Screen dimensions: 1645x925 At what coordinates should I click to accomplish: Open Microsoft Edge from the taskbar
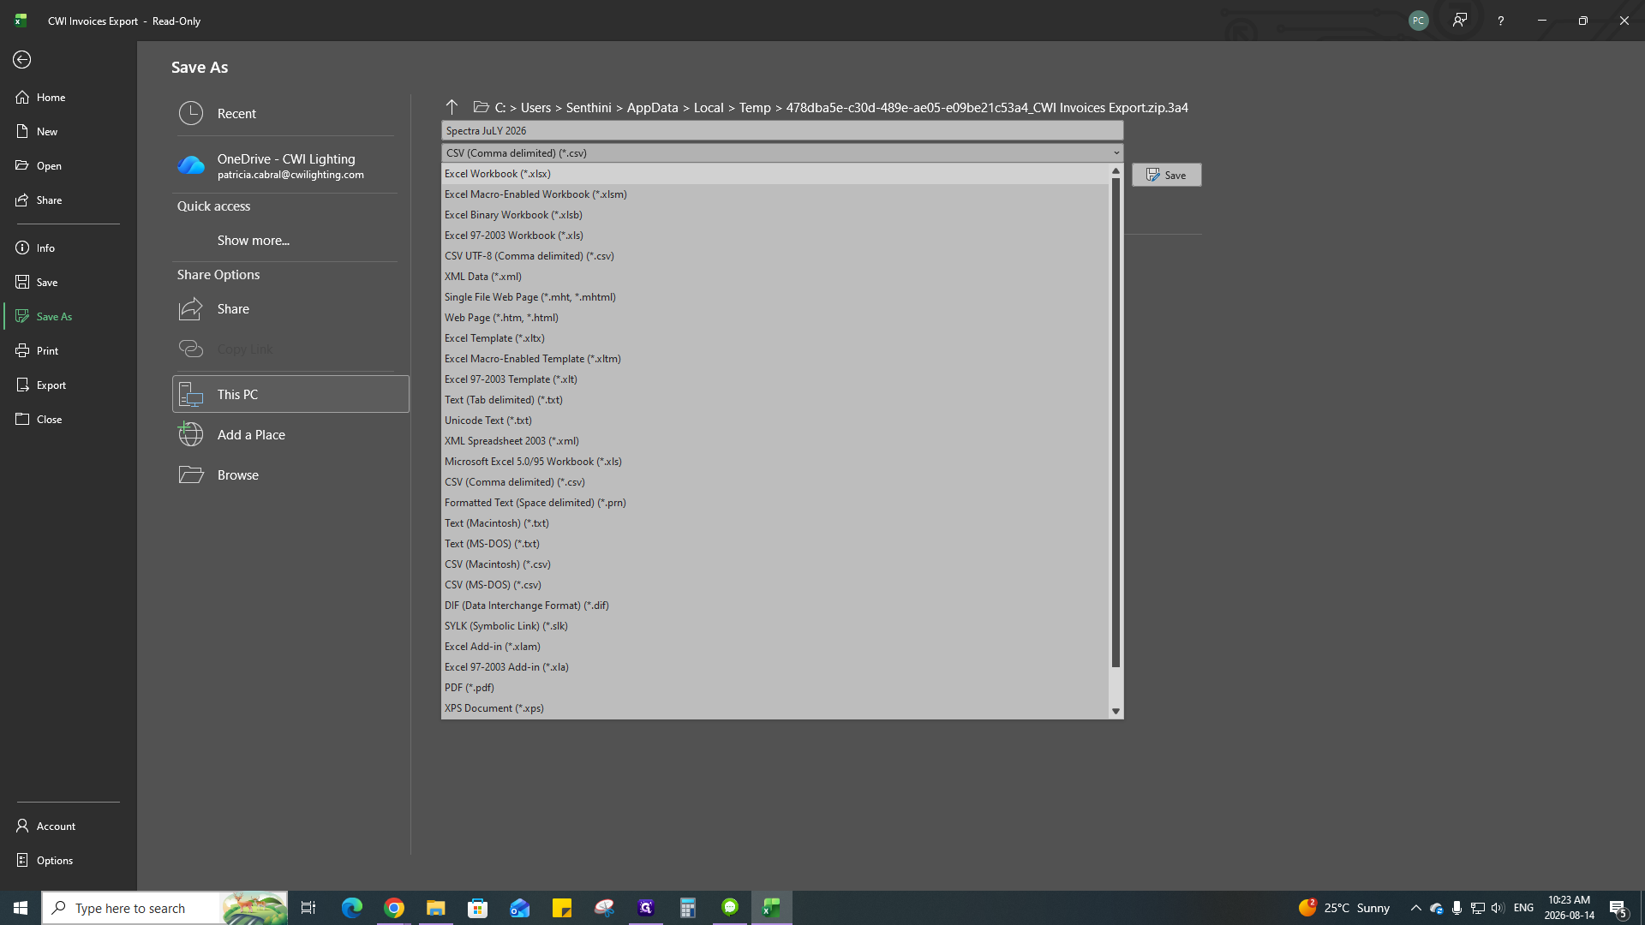pos(352,908)
